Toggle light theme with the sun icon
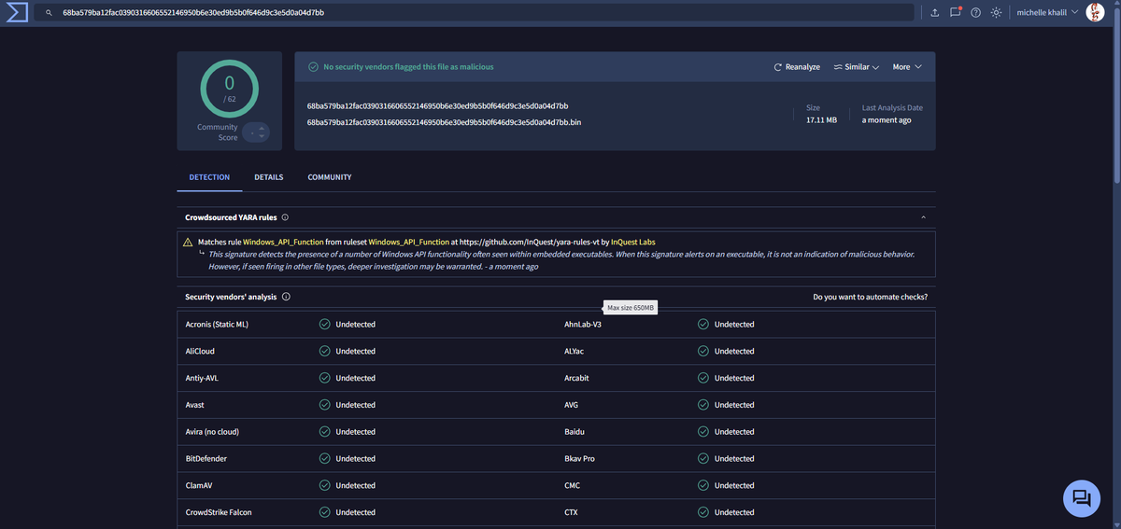The image size is (1121, 529). click(996, 13)
